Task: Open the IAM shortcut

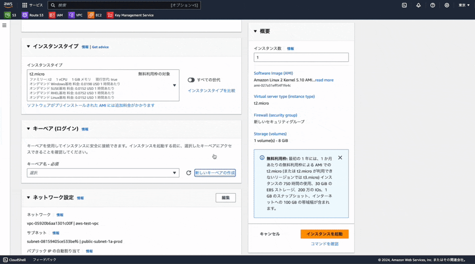Action: tap(56, 15)
